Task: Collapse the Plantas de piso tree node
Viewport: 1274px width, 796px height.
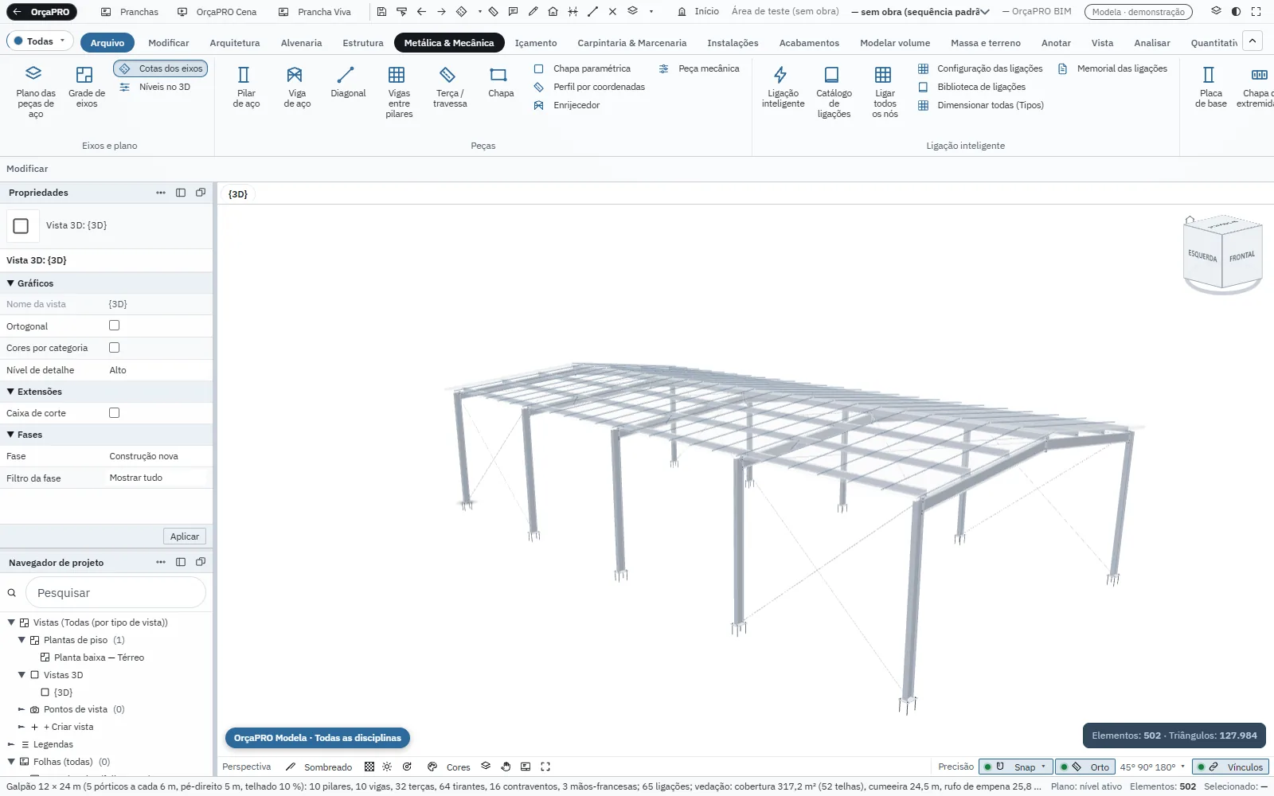Action: pos(21,640)
